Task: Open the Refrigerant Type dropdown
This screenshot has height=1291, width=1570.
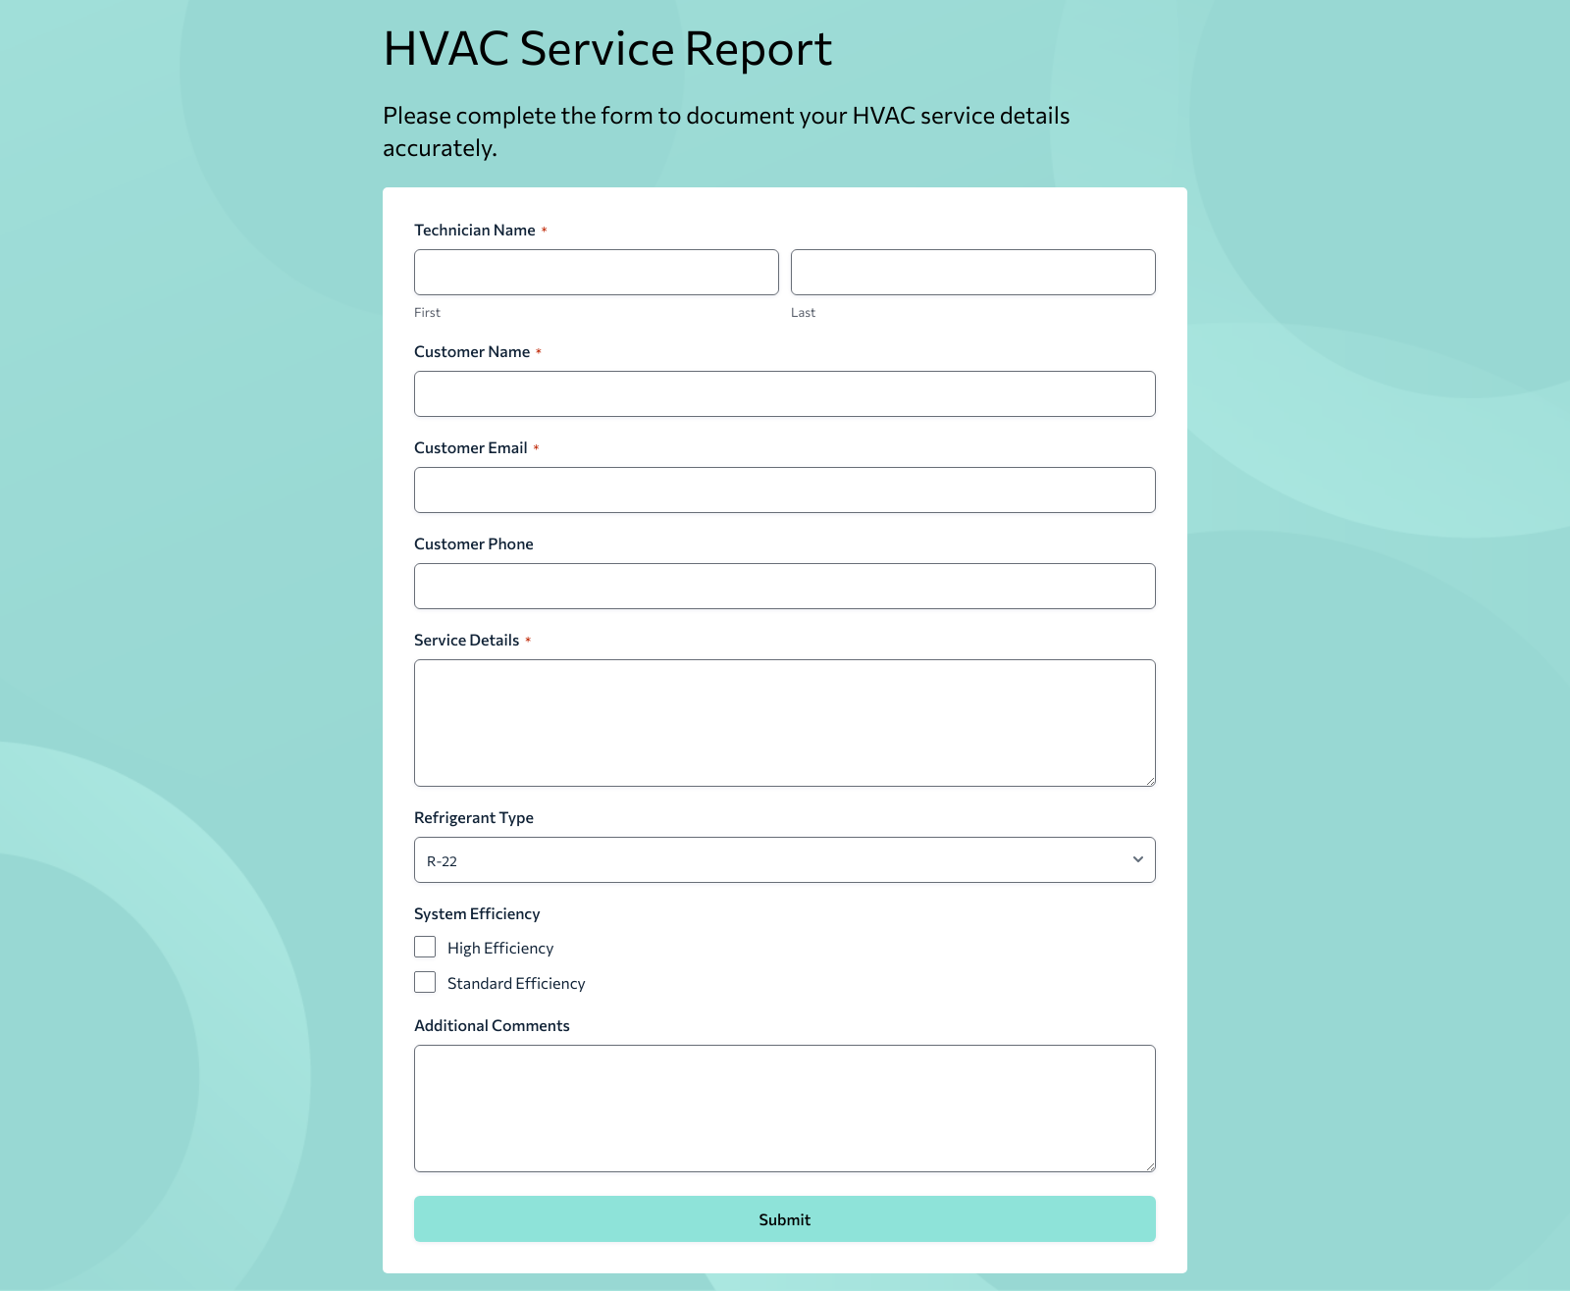Action: pyautogui.click(x=784, y=859)
